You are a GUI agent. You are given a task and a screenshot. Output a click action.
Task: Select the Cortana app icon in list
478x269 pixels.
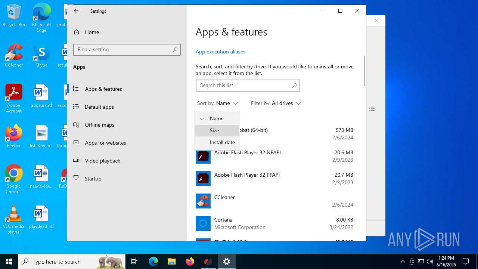point(203,223)
